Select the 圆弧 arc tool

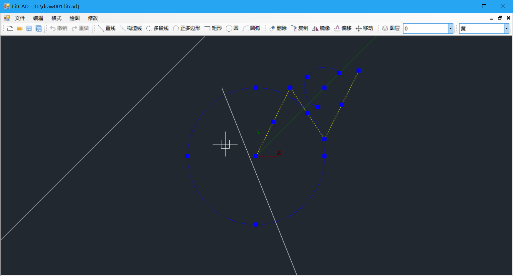[x=251, y=29]
